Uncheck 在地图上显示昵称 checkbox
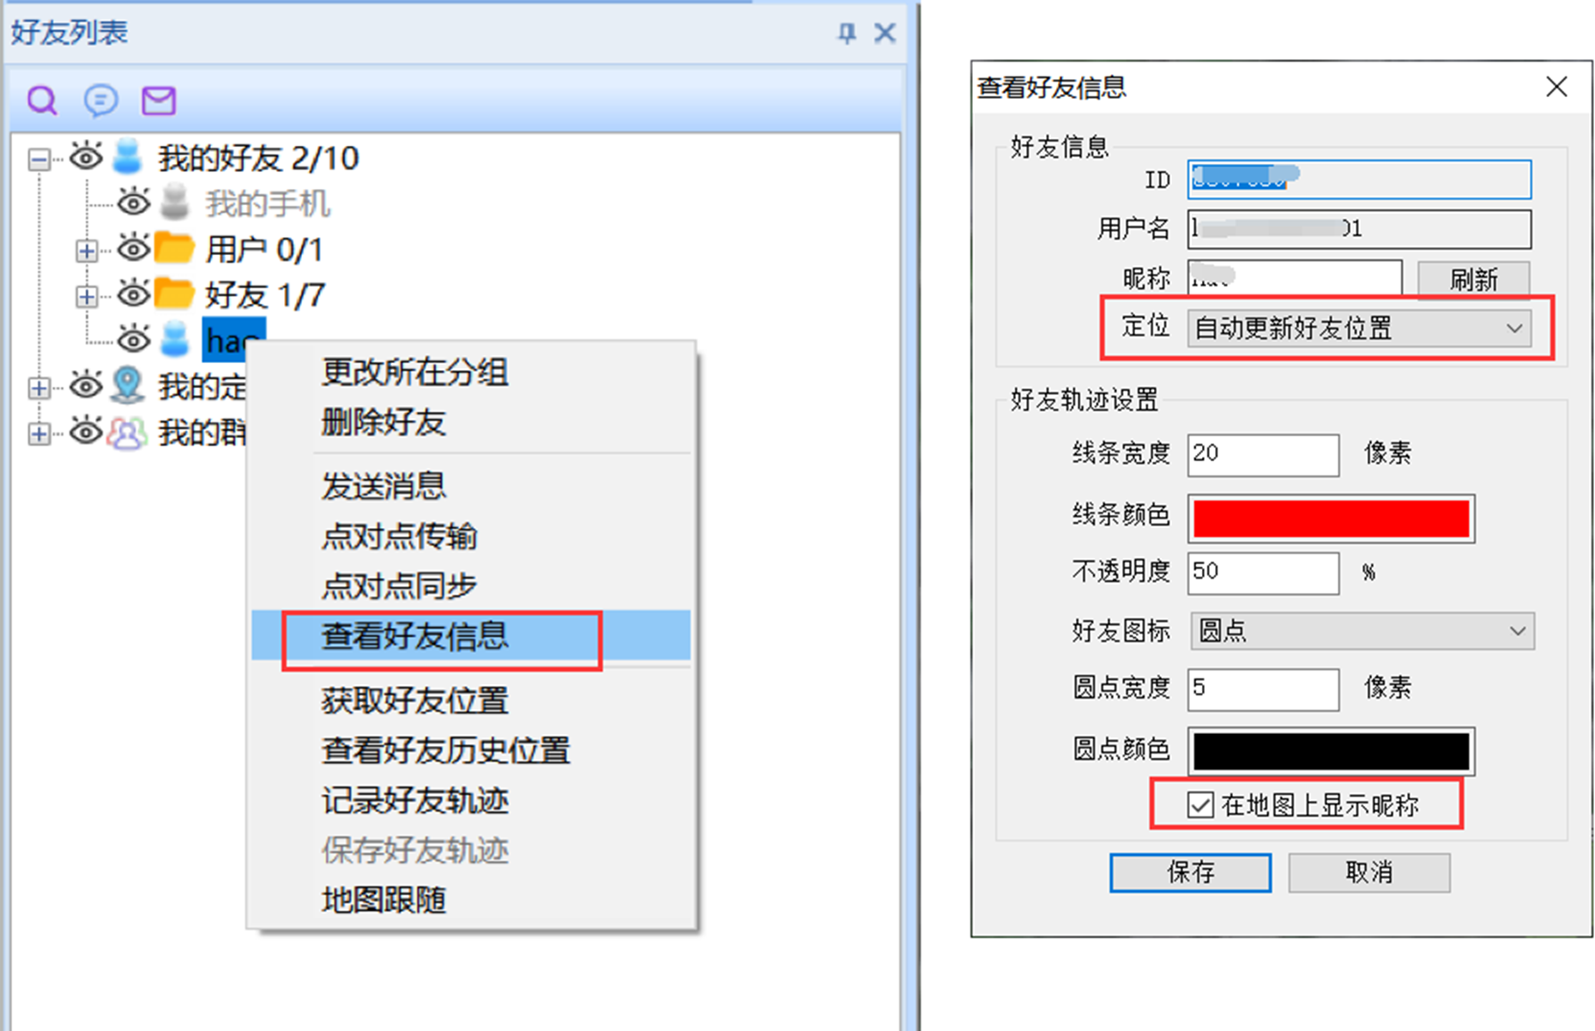The image size is (1595, 1031). 1200,805
